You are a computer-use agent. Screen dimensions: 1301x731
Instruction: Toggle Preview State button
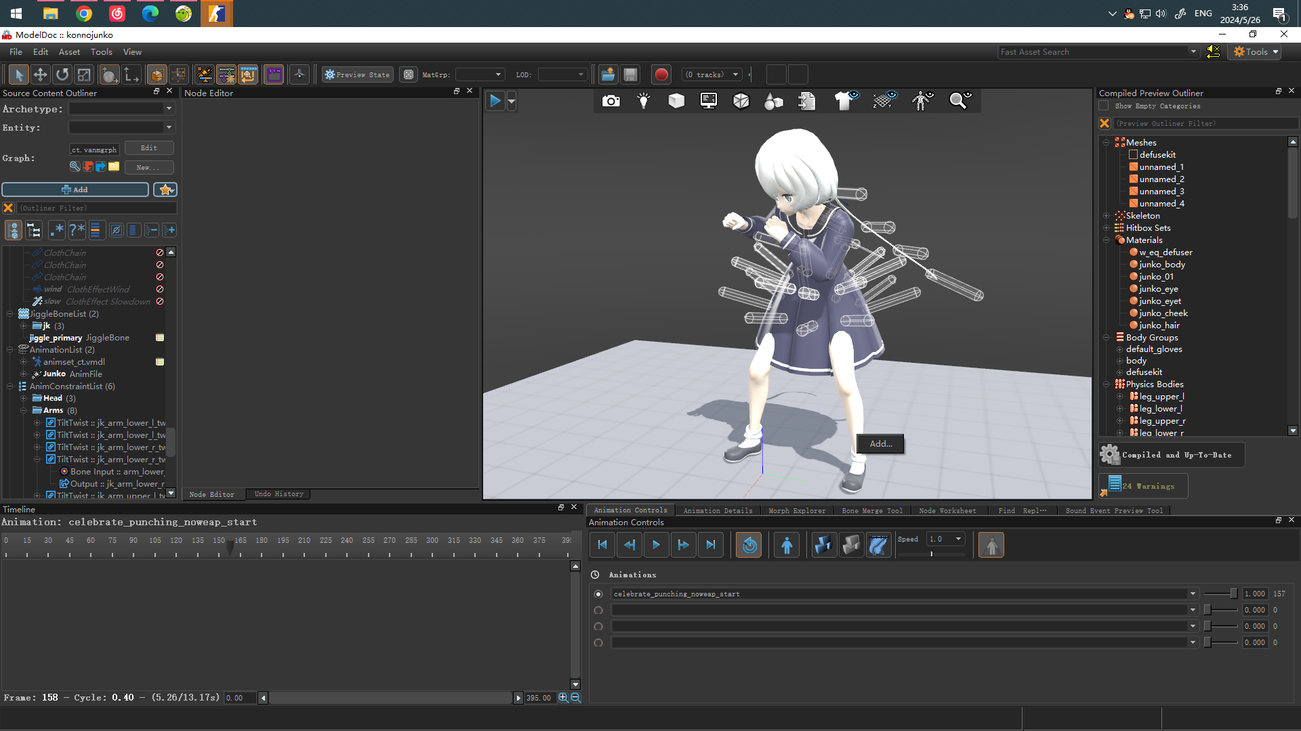coord(358,74)
